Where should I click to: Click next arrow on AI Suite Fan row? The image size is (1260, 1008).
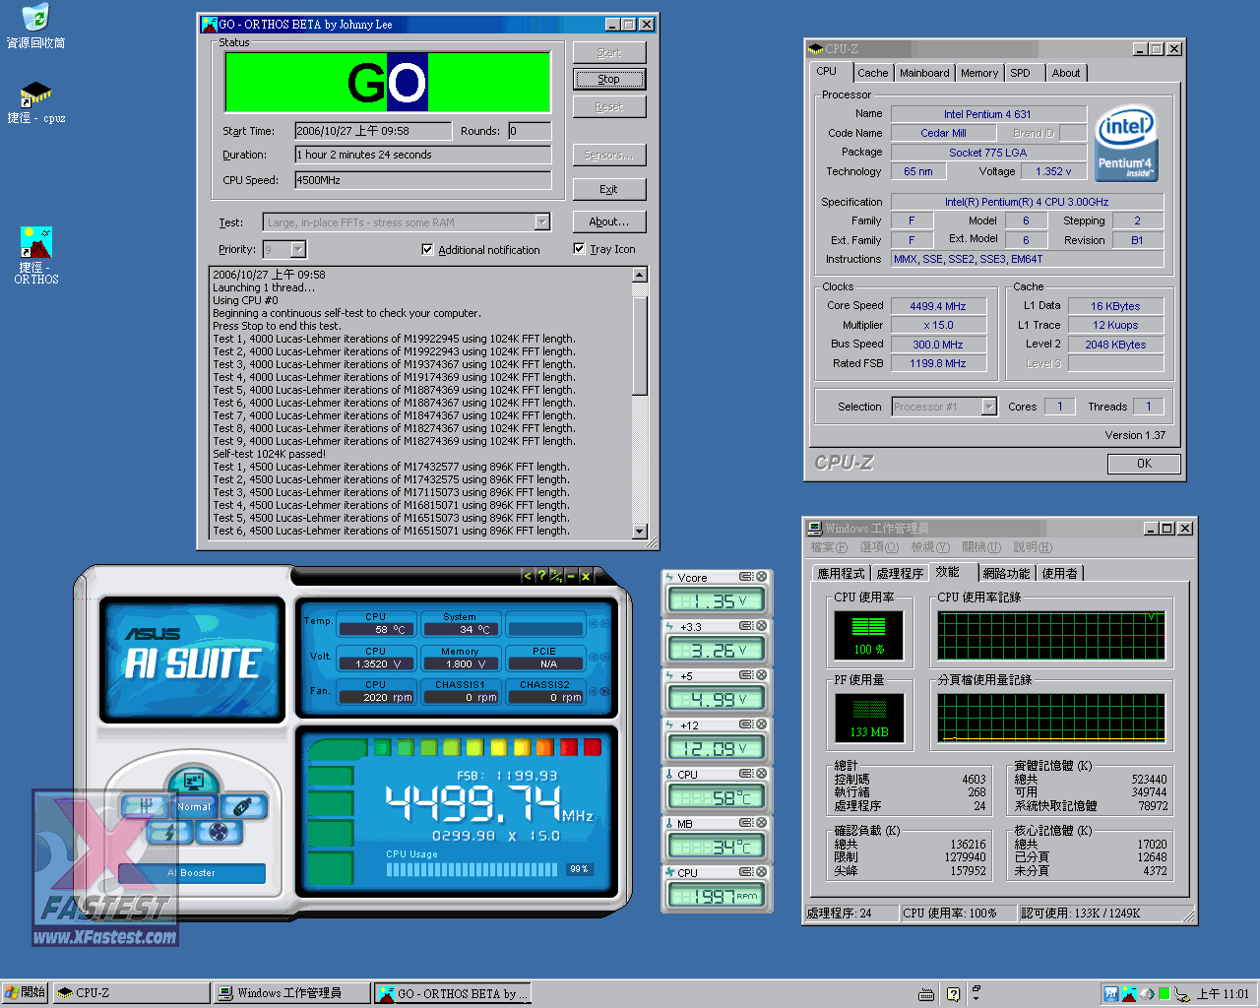[603, 690]
